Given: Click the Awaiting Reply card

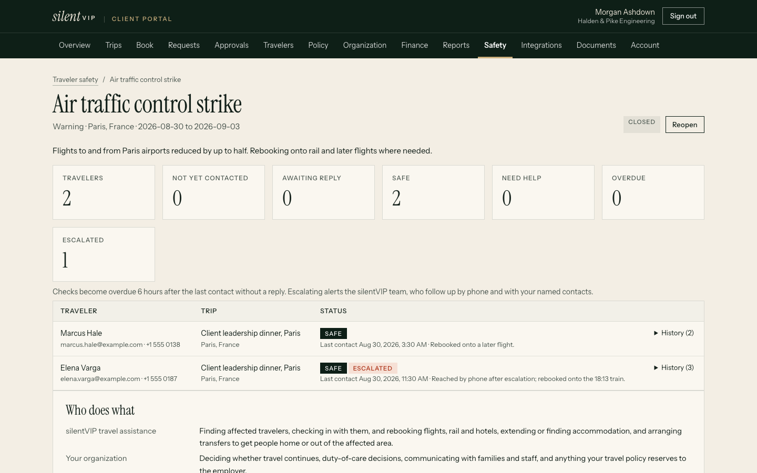Looking at the screenshot, I should click(x=323, y=192).
